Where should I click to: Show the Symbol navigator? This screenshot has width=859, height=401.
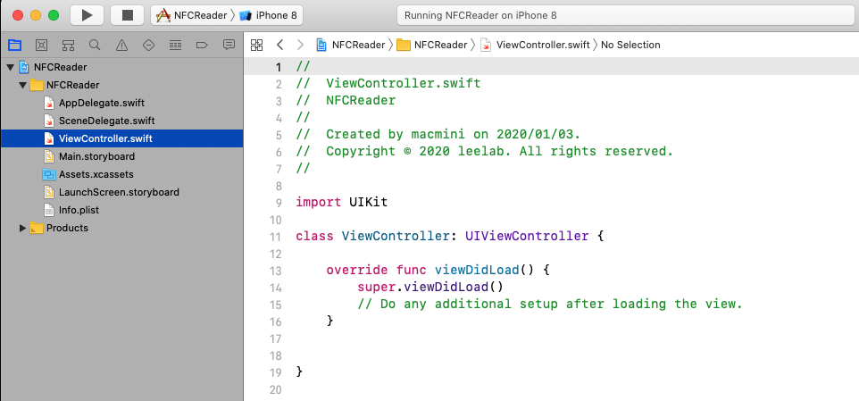pyautogui.click(x=68, y=45)
